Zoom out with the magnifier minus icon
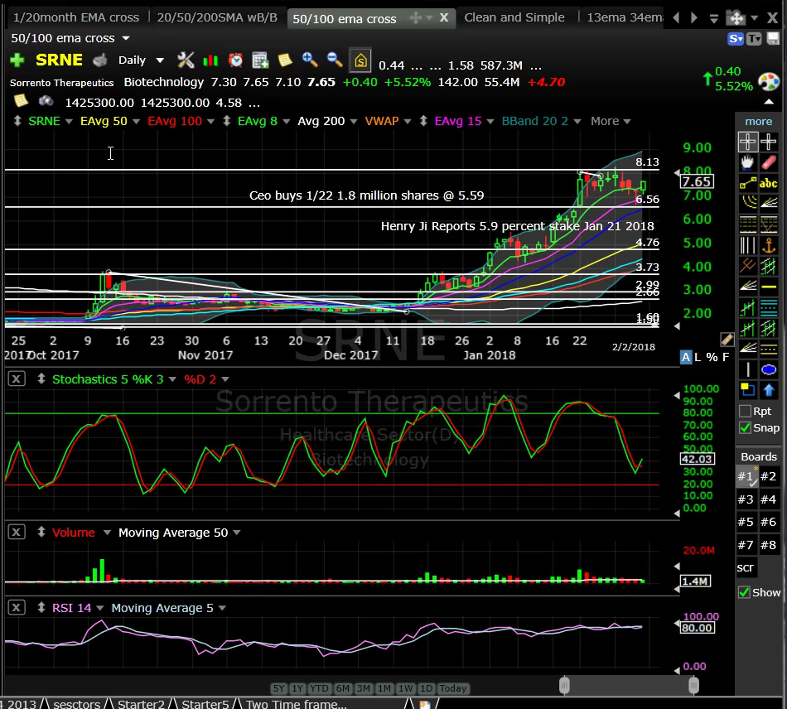Screen dimensions: 787x709 tap(334, 60)
